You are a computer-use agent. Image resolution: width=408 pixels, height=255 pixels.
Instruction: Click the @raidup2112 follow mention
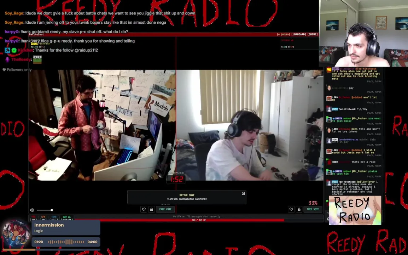[86, 50]
